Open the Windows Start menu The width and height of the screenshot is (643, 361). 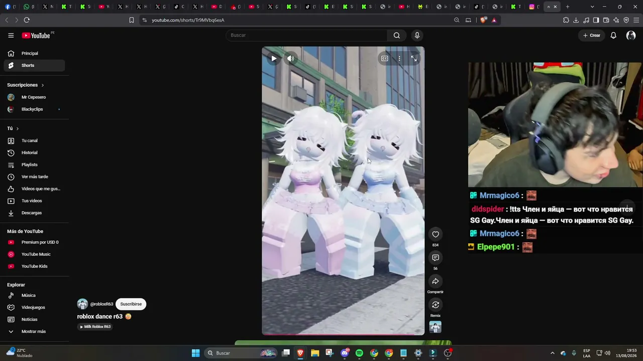pos(195,353)
